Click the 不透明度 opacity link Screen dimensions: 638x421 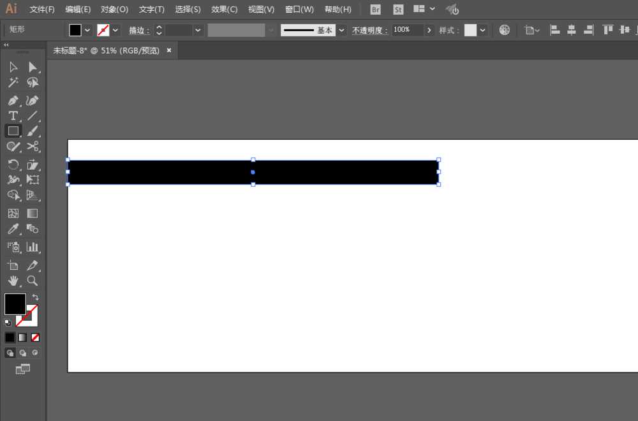point(369,31)
